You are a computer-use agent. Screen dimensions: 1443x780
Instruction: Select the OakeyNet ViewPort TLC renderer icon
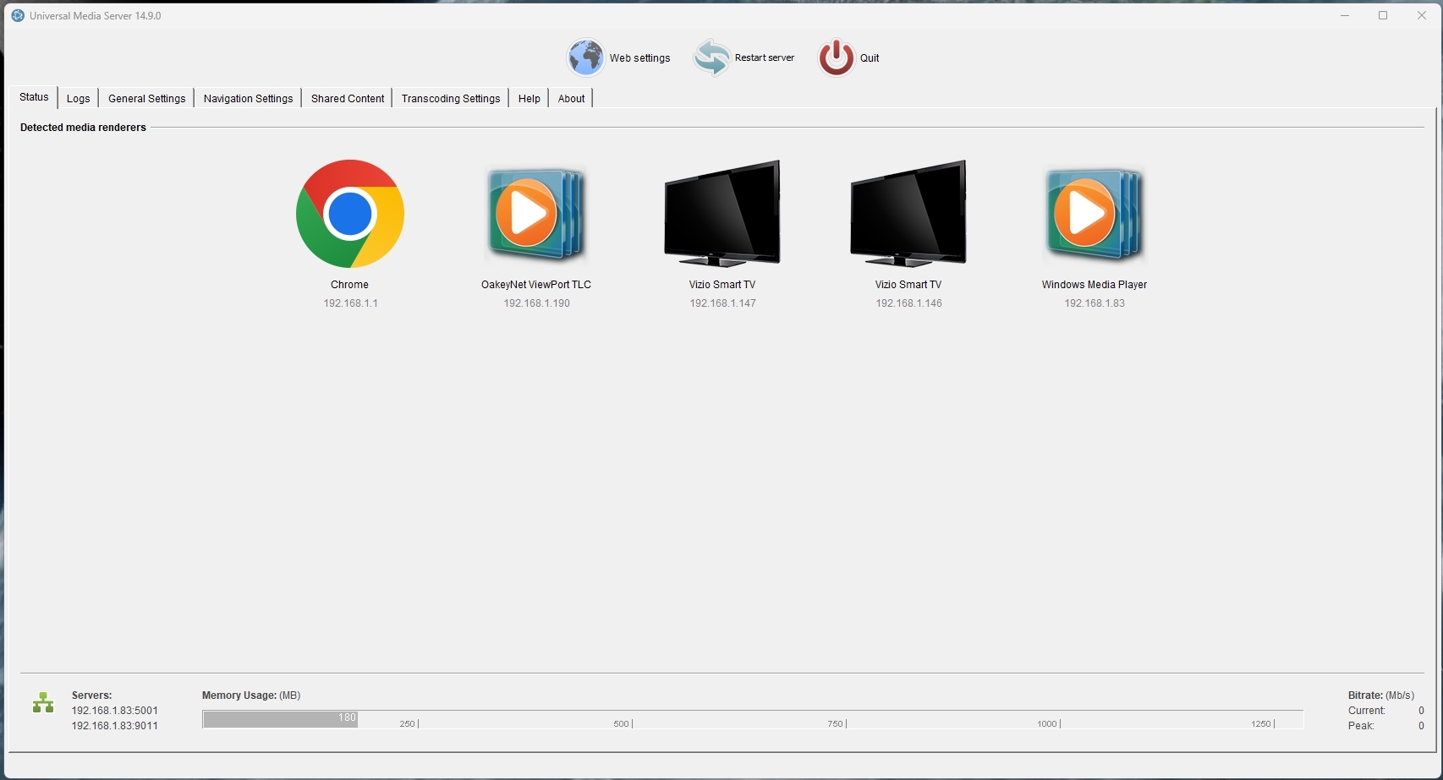[536, 214]
